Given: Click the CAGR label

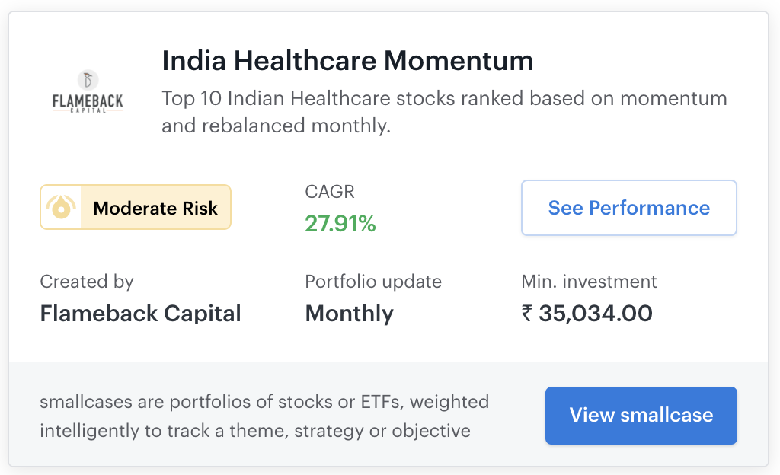Looking at the screenshot, I should (329, 193).
